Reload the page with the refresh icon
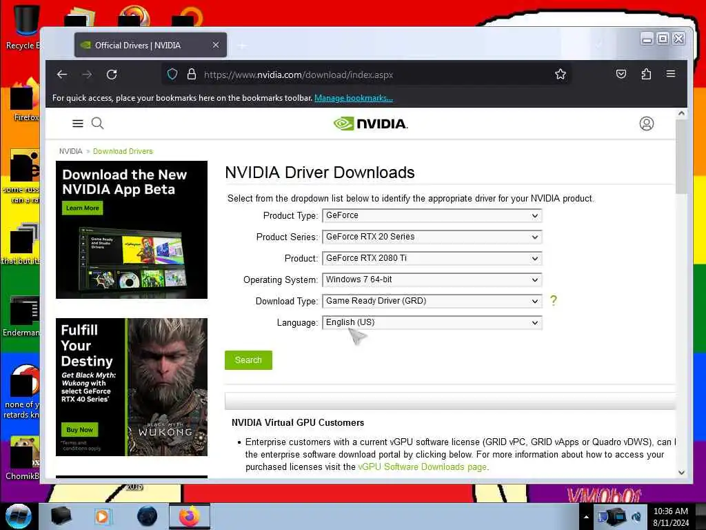Viewport: 706px width, 530px height. pyautogui.click(x=112, y=75)
